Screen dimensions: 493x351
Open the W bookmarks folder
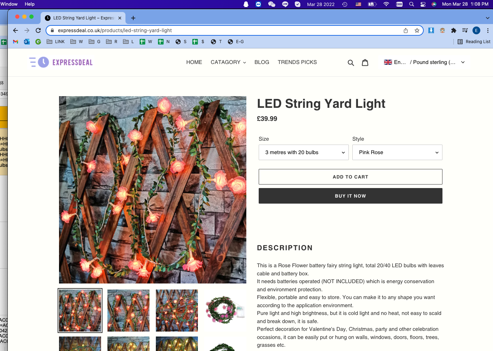[77, 42]
